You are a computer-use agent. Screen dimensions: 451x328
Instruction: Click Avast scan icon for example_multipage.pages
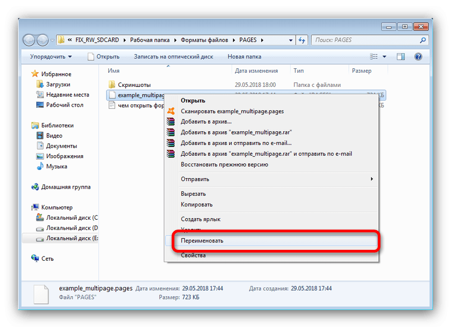click(x=171, y=111)
